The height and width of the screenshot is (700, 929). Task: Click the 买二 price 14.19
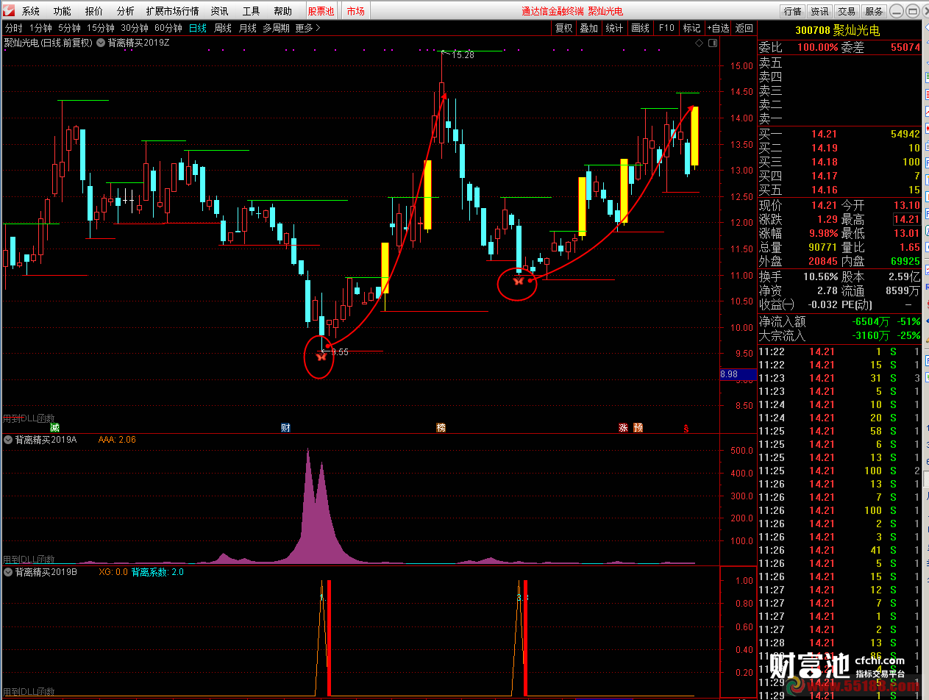click(824, 148)
